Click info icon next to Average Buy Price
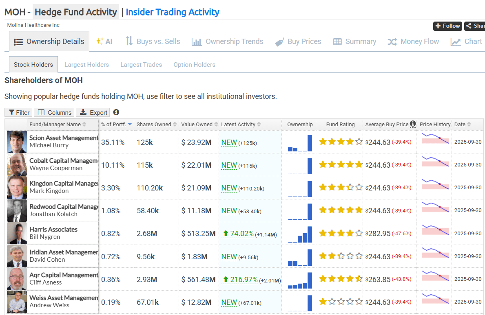 point(413,123)
